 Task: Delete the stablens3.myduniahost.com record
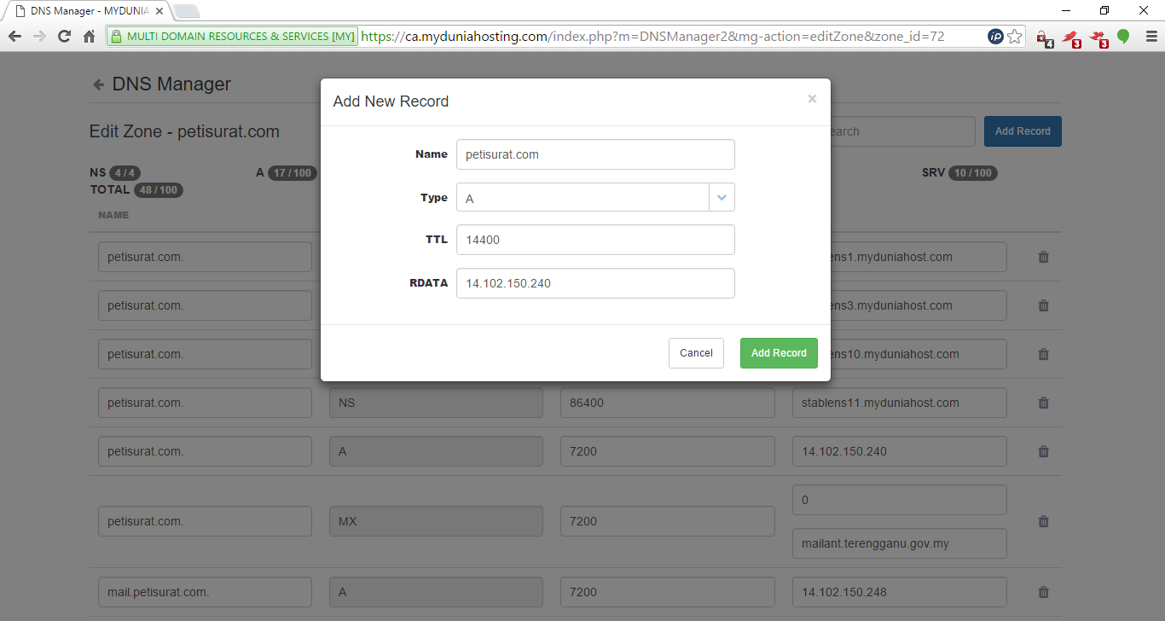pos(1043,305)
